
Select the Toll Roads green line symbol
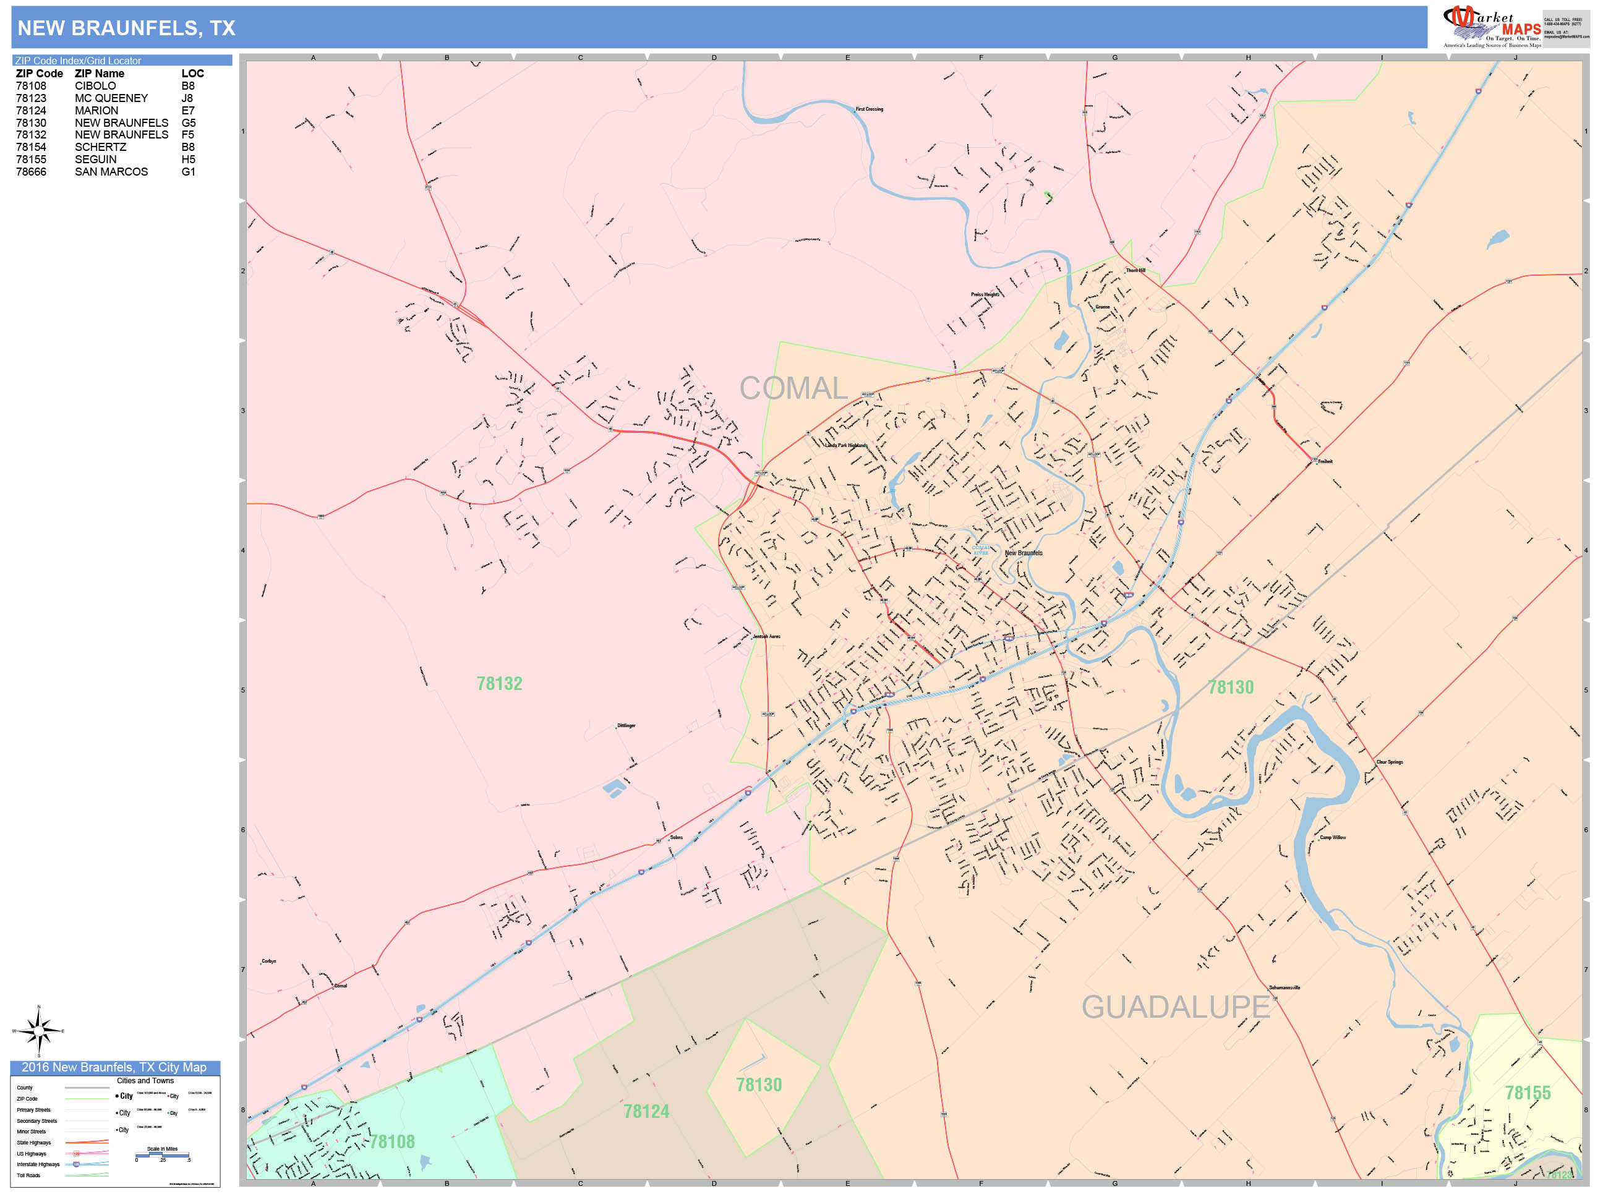click(86, 1175)
